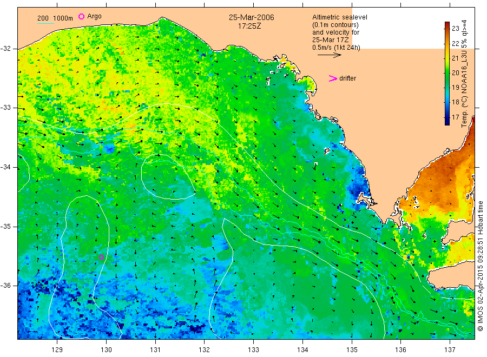This screenshot has width=487, height=357.
Task: Click the magenta drifter legend symbol
Action: (333, 78)
